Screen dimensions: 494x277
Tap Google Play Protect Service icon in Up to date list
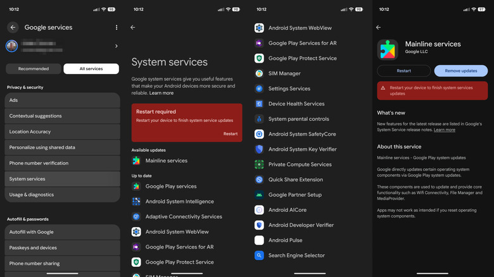[x=136, y=262]
